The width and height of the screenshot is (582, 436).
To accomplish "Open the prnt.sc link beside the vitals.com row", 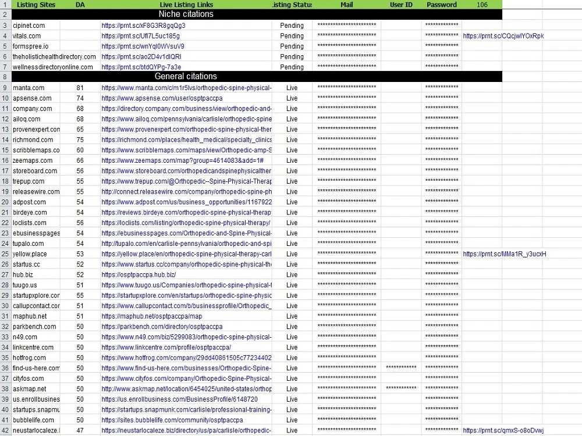I will (503, 36).
